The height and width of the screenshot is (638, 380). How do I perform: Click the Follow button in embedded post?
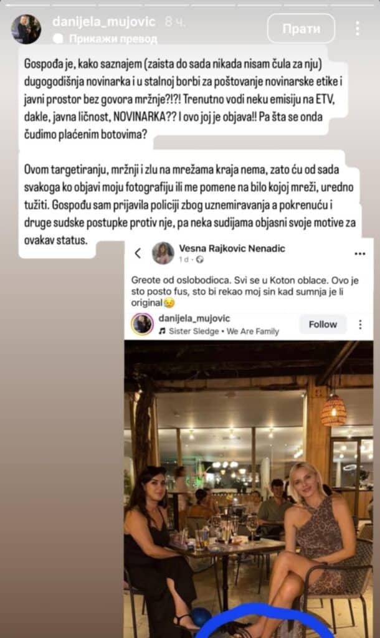323,324
